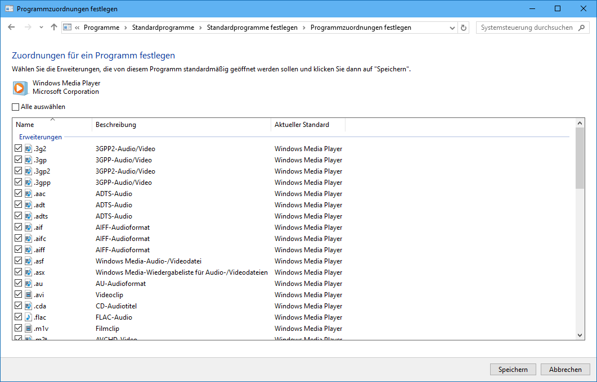The height and width of the screenshot is (382, 597).
Task: Uncheck the .3gp extension checkbox
Action: (x=18, y=160)
